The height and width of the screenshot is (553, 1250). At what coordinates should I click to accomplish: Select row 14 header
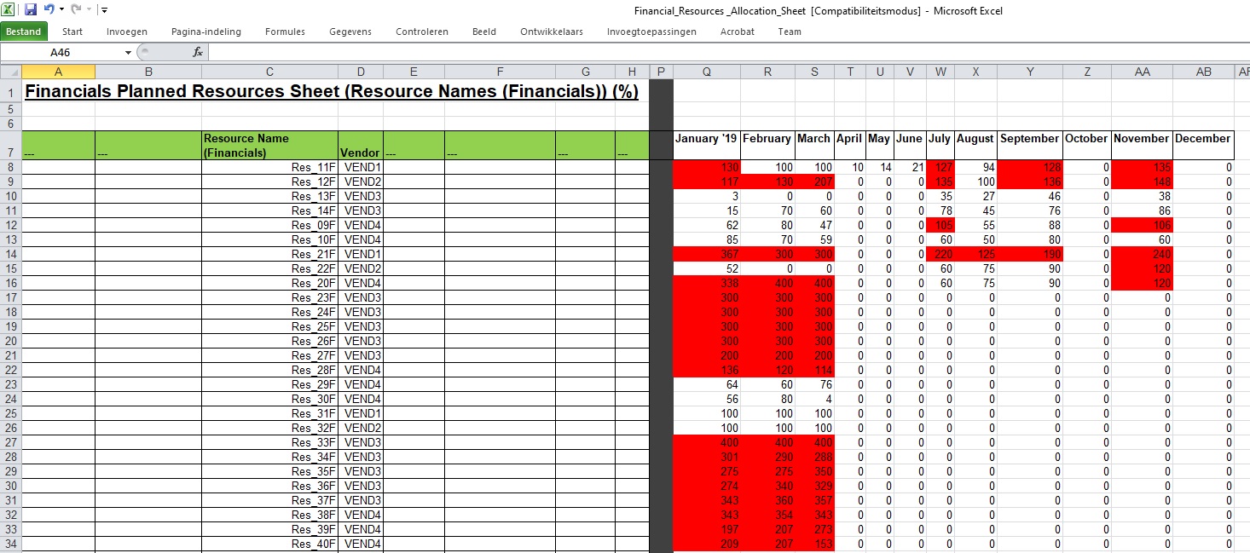pyautogui.click(x=10, y=254)
